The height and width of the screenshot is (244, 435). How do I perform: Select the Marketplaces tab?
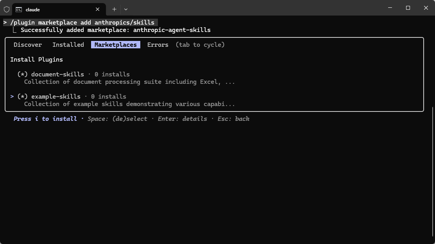click(x=116, y=45)
